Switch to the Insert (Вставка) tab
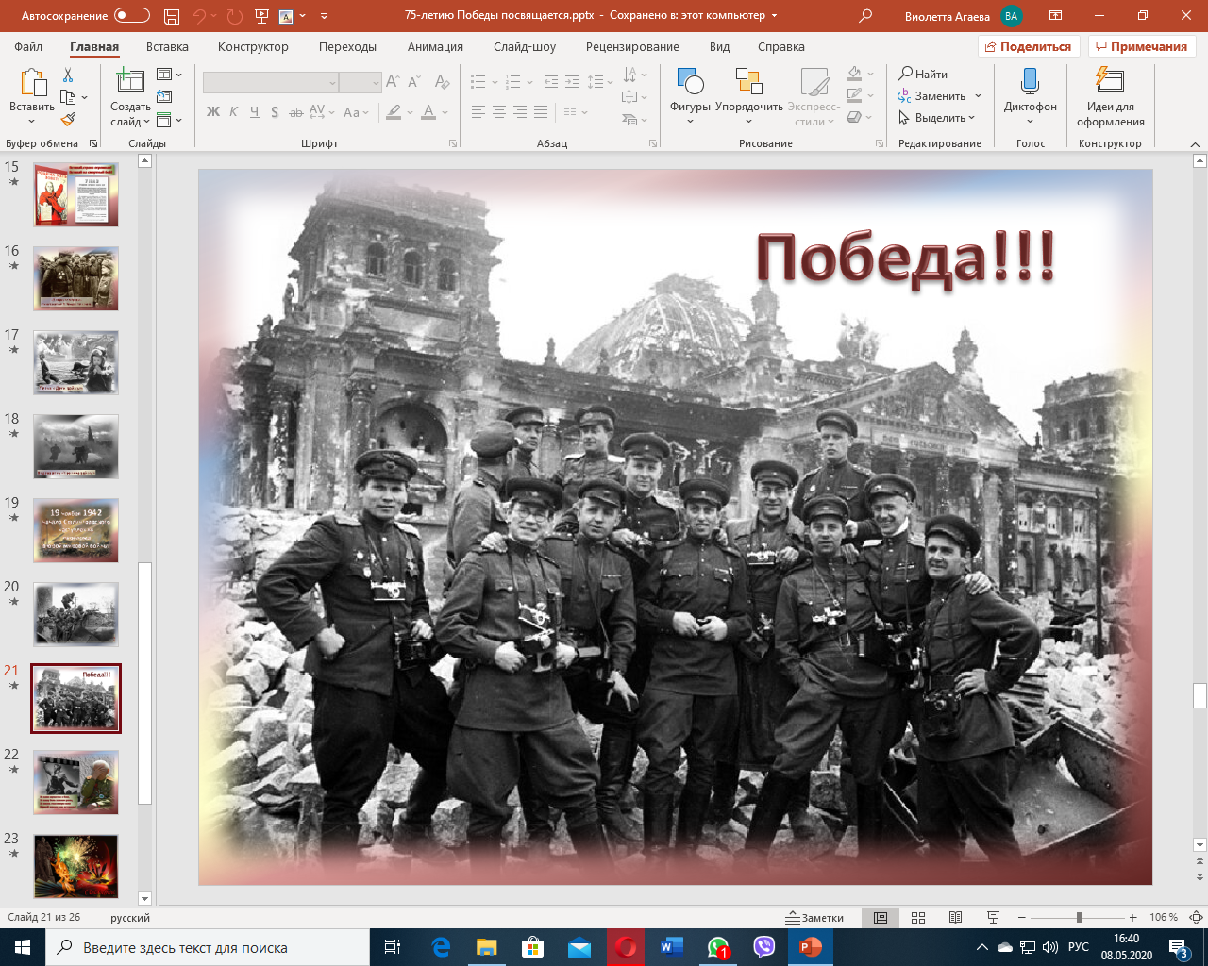1208x966 pixels. click(x=167, y=46)
